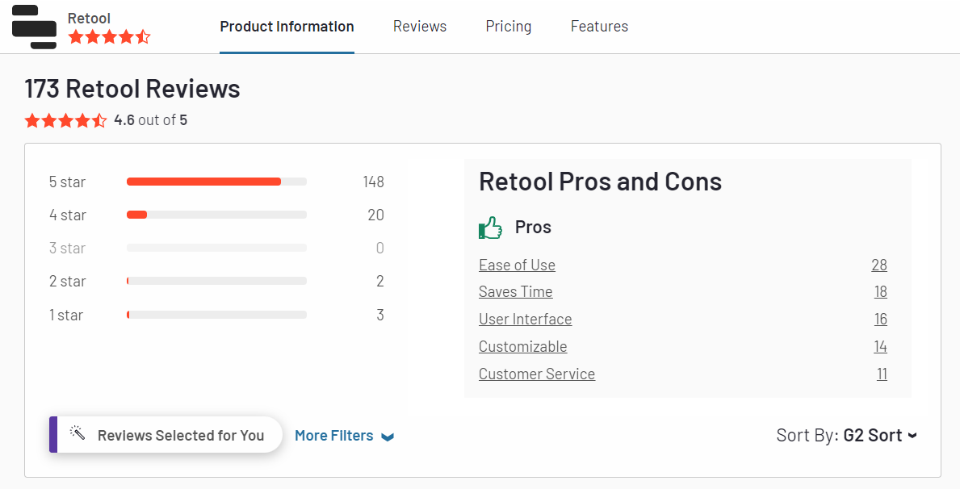Viewport: 960px width, 489px height.
Task: Click the 4.6 out of 5 stars
Action: click(65, 121)
